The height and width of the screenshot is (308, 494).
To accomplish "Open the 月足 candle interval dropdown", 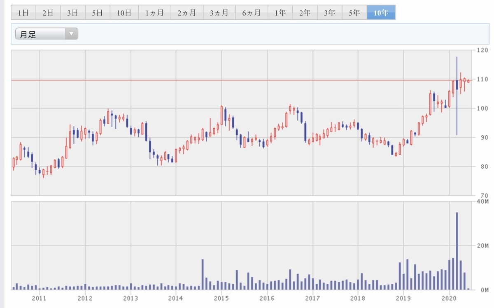I will 47,34.
